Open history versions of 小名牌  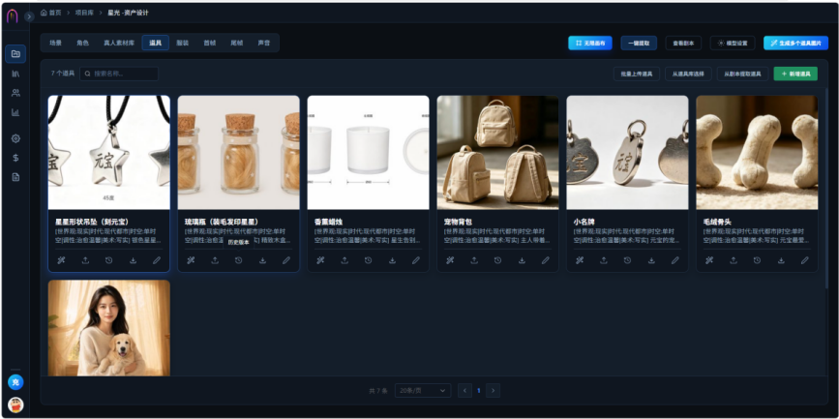(627, 260)
